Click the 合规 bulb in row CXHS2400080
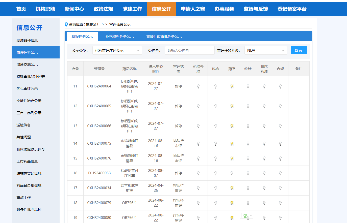The image size is (347, 223). (280, 218)
